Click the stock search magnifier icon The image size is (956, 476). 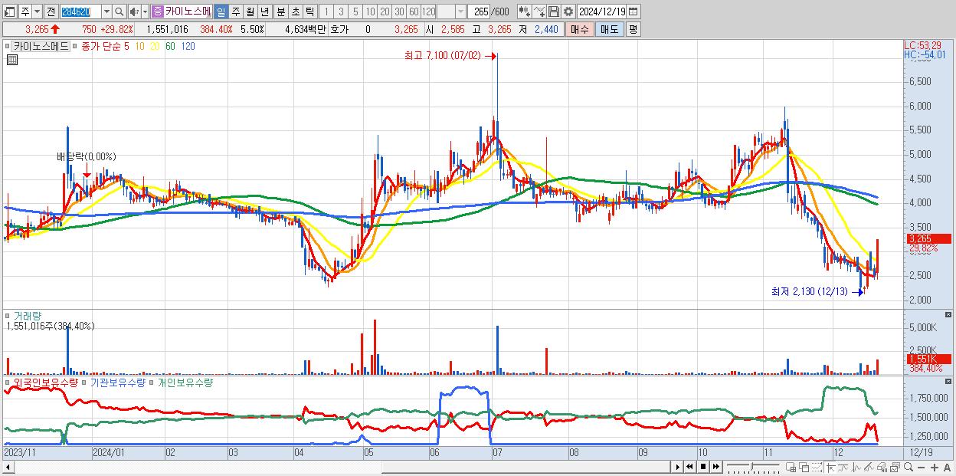pos(119,11)
